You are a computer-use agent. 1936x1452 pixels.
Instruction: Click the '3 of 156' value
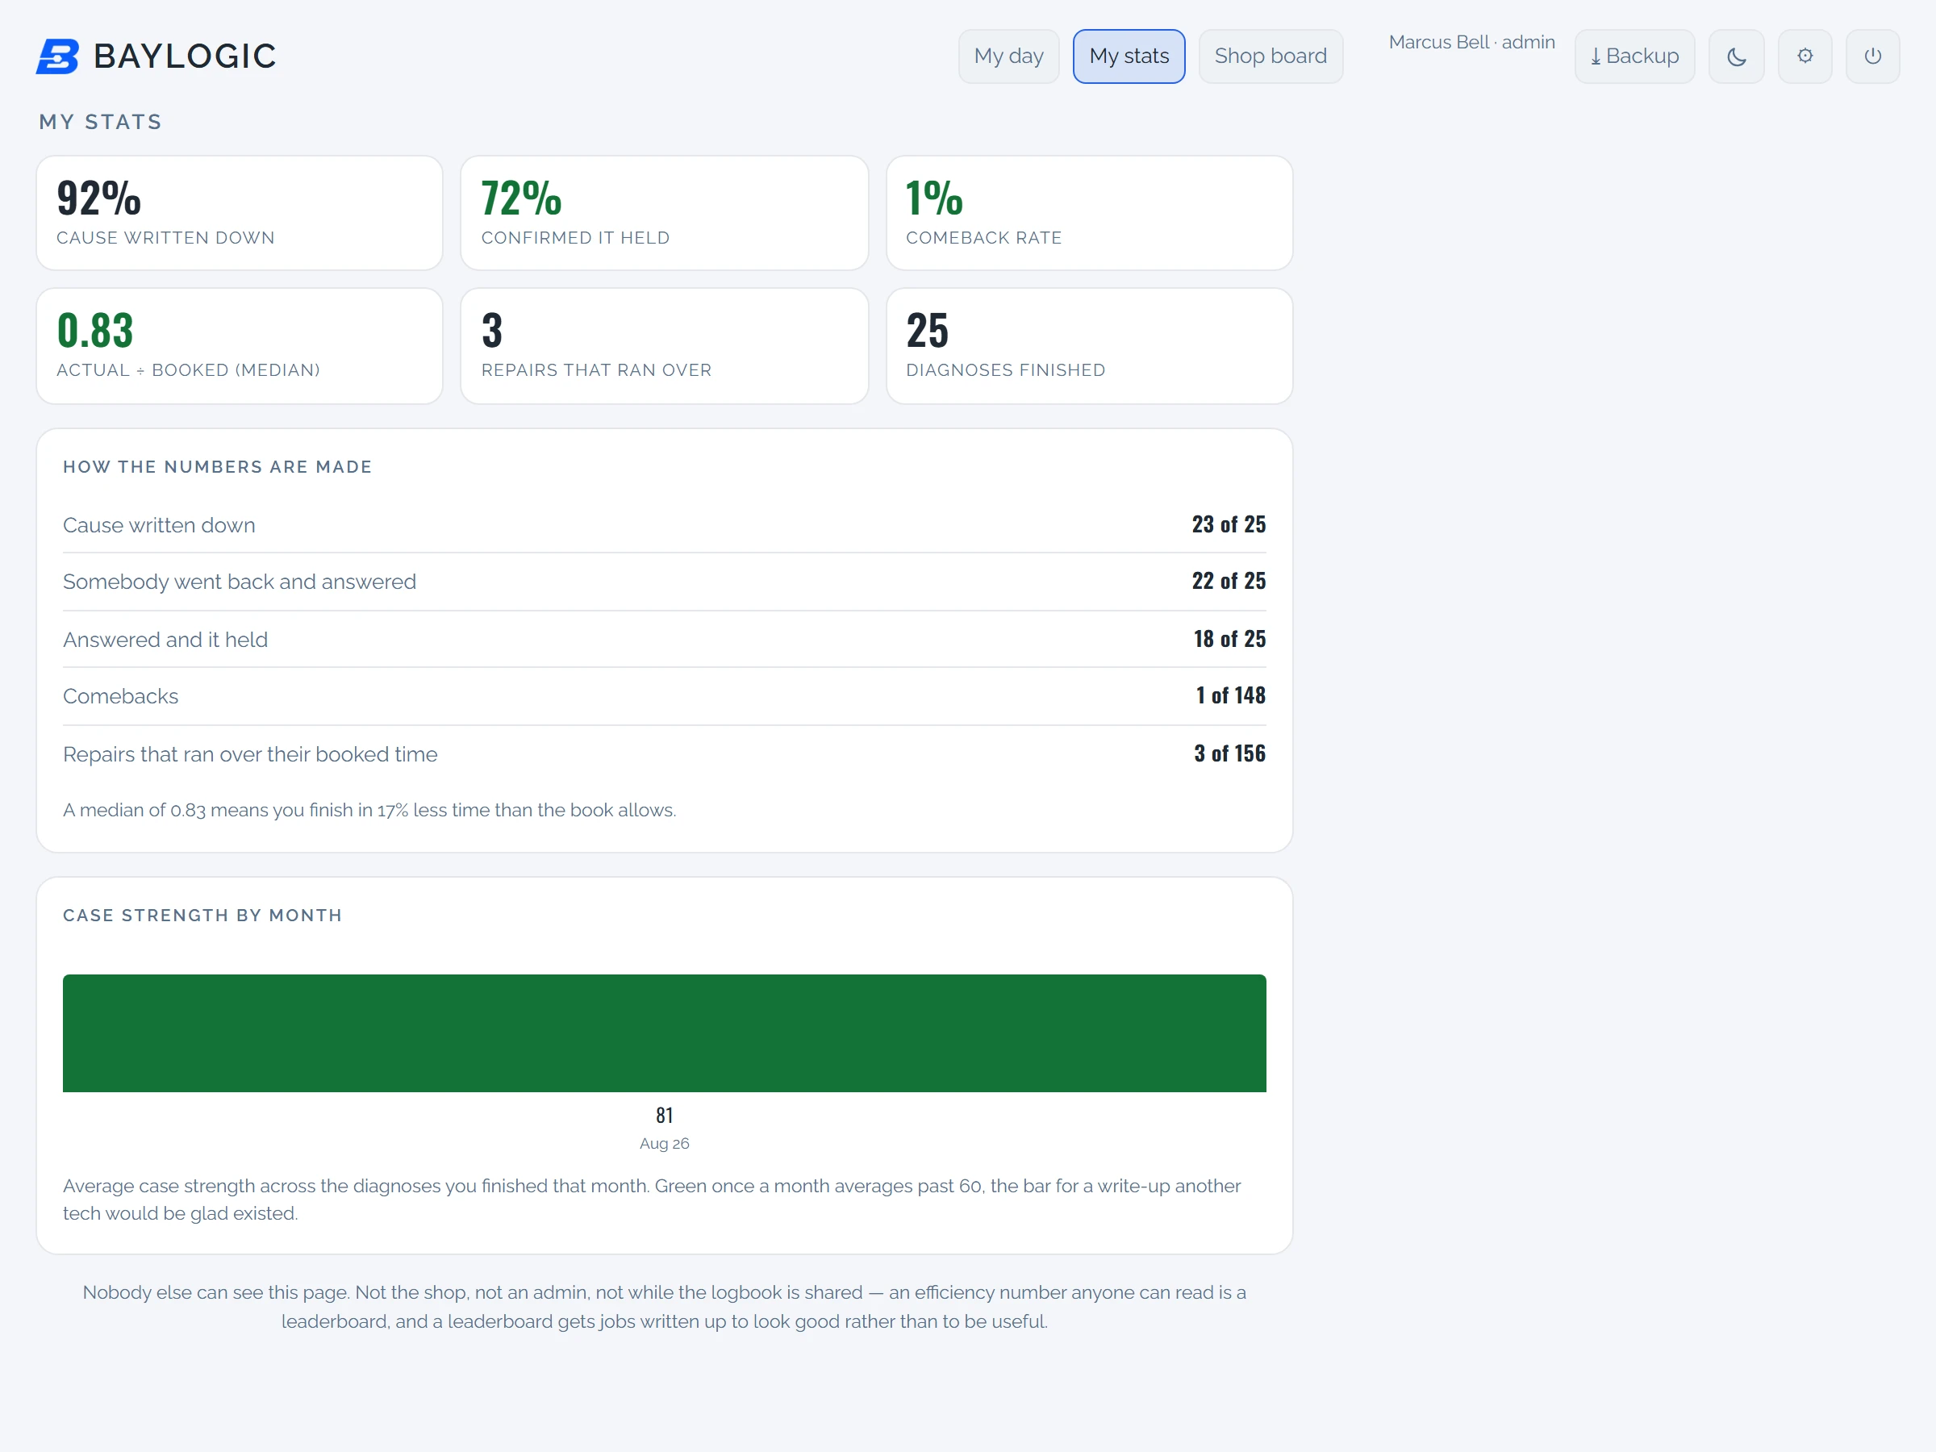(x=1229, y=753)
